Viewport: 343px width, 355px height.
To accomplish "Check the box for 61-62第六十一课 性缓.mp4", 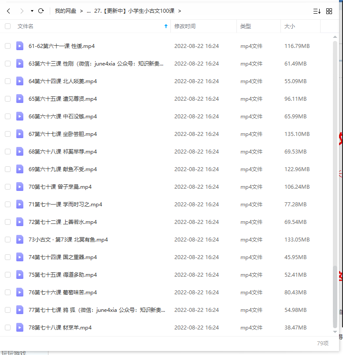I will (x=7, y=46).
